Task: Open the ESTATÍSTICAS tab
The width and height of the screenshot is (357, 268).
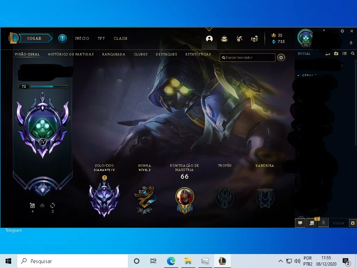Action: [x=198, y=54]
